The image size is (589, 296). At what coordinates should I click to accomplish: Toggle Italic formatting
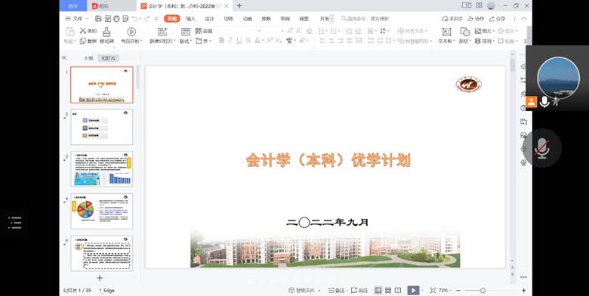coord(230,40)
